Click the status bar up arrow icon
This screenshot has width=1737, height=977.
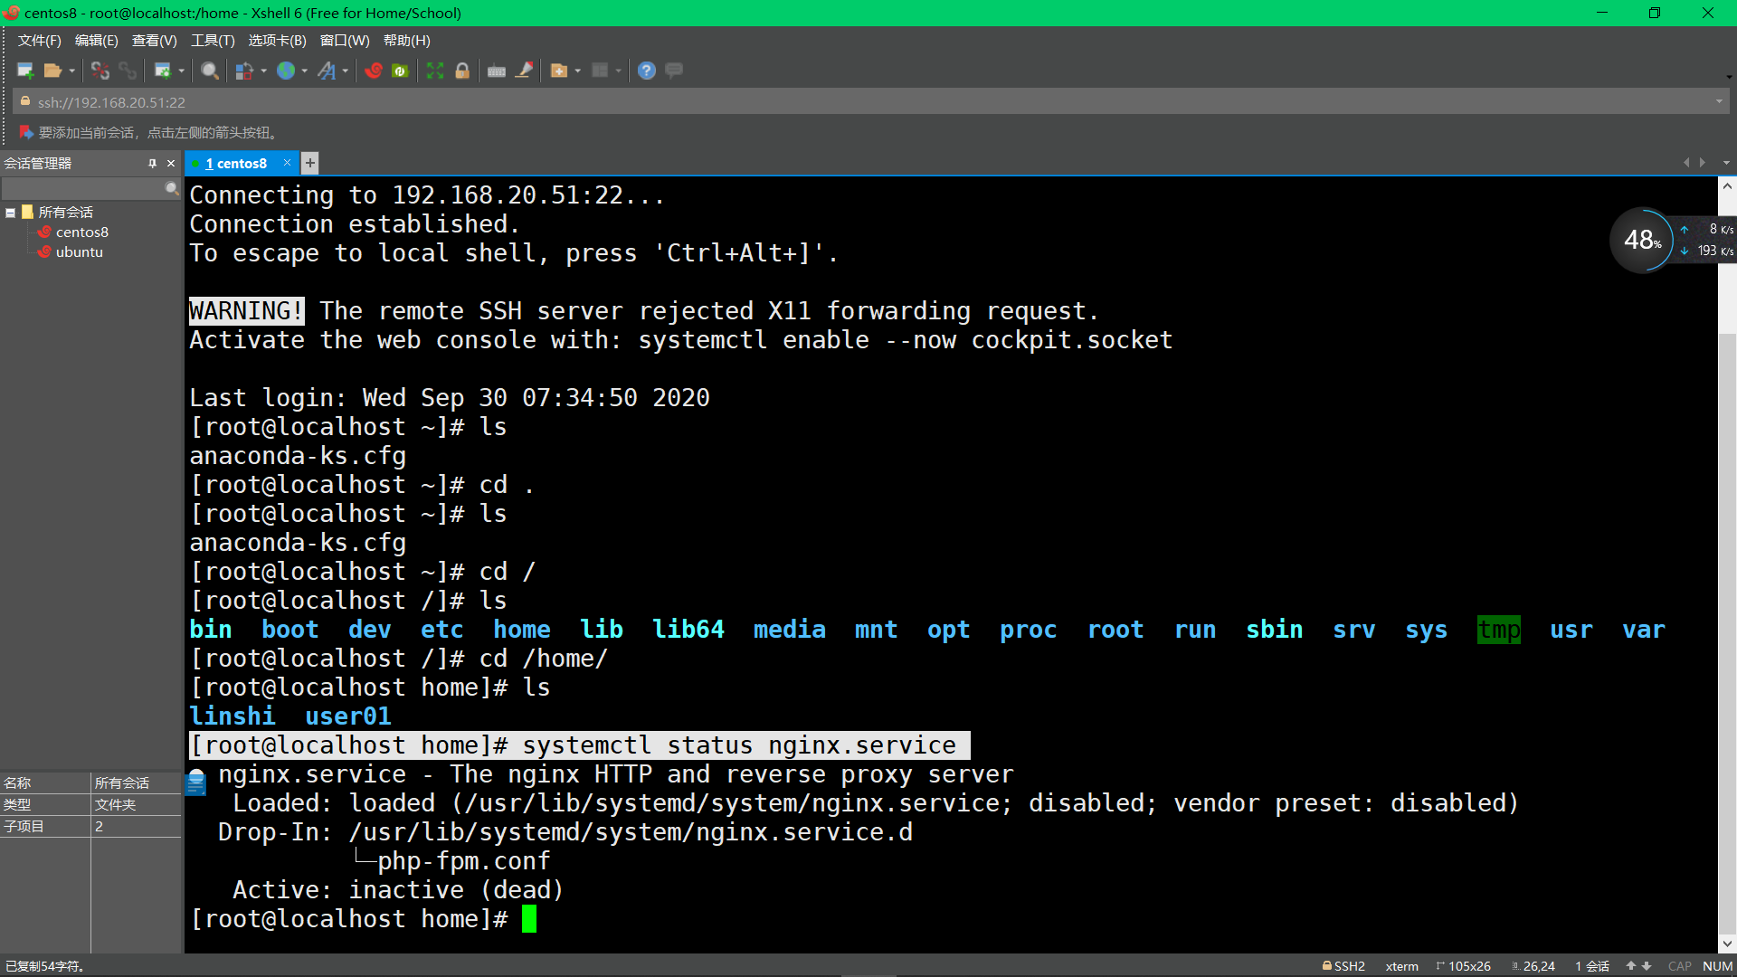1631,966
